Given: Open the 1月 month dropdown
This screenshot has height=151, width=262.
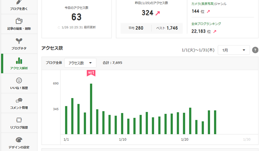Looking at the screenshot, I should 234,50.
